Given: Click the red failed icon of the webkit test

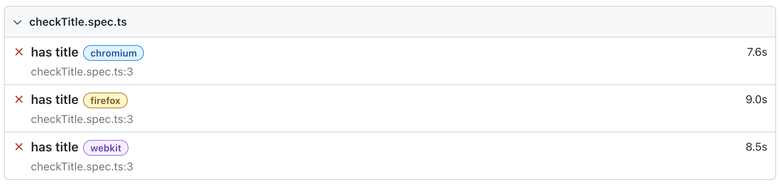Looking at the screenshot, I should 19,147.
